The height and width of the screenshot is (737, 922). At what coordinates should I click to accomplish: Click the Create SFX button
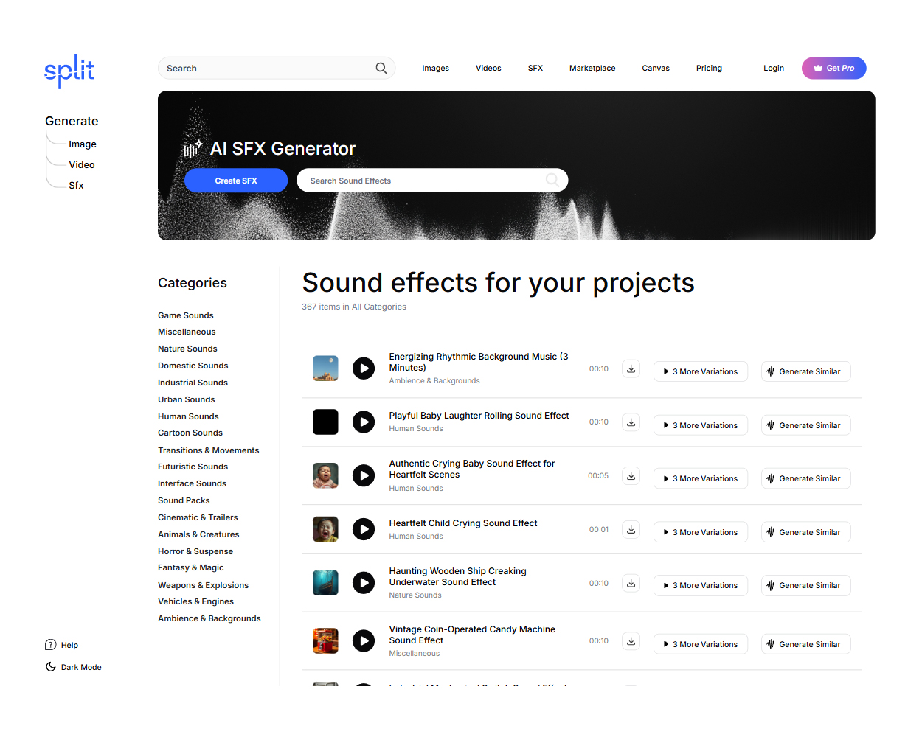[x=236, y=181]
